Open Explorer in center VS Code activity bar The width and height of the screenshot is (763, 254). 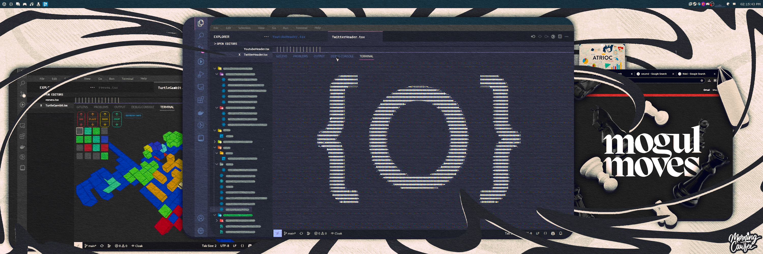pos(200,23)
